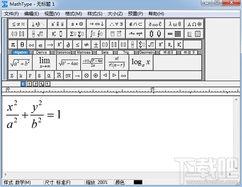Switch to the Geometry tab

tap(147, 52)
